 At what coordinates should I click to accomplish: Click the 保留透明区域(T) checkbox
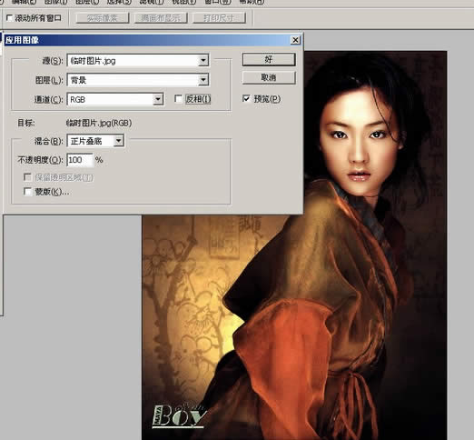(x=27, y=177)
